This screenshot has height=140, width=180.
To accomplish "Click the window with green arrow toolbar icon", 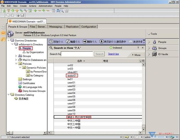I will coord(30,11).
